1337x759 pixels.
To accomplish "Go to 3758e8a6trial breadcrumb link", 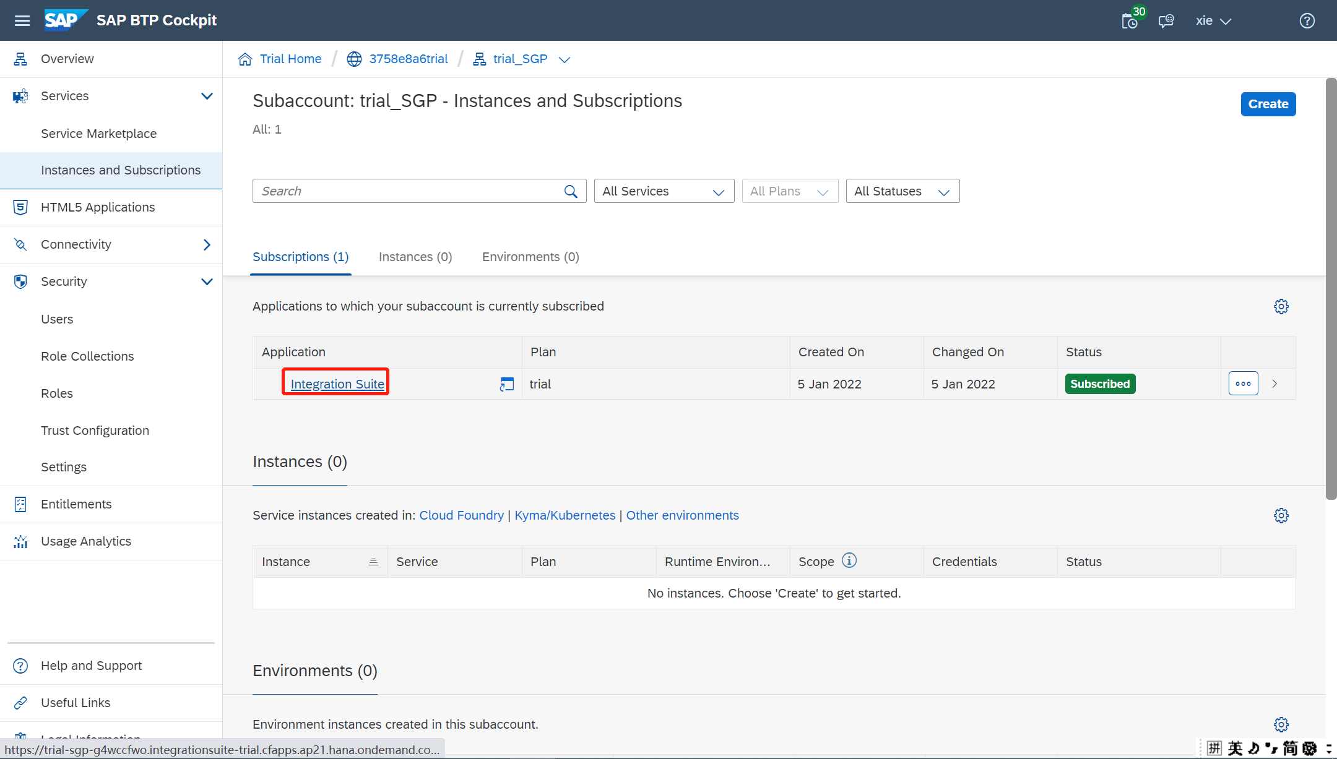I will pyautogui.click(x=409, y=59).
